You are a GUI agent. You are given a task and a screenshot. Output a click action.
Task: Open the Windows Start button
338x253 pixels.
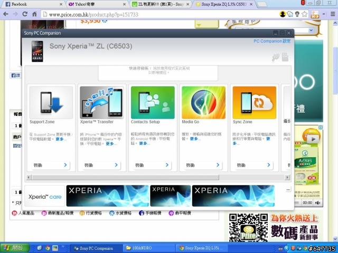pyautogui.click(x=15, y=248)
